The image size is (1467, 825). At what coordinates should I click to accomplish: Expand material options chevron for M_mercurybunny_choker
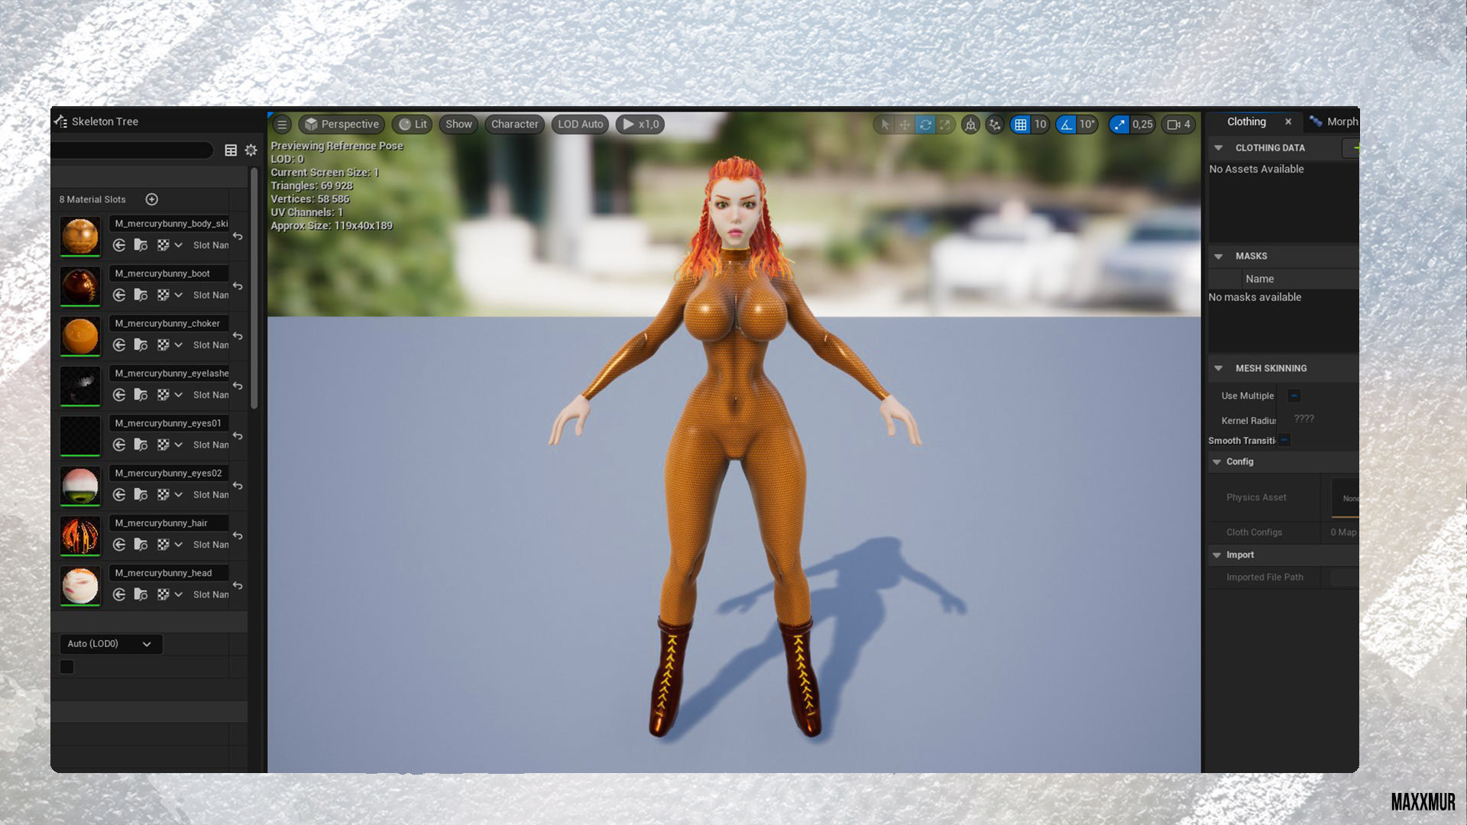click(179, 345)
